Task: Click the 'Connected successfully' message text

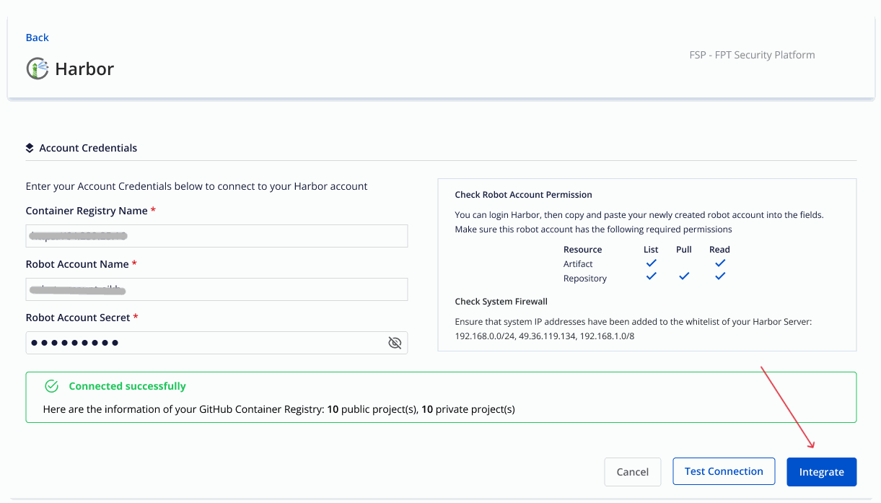Action: click(127, 386)
